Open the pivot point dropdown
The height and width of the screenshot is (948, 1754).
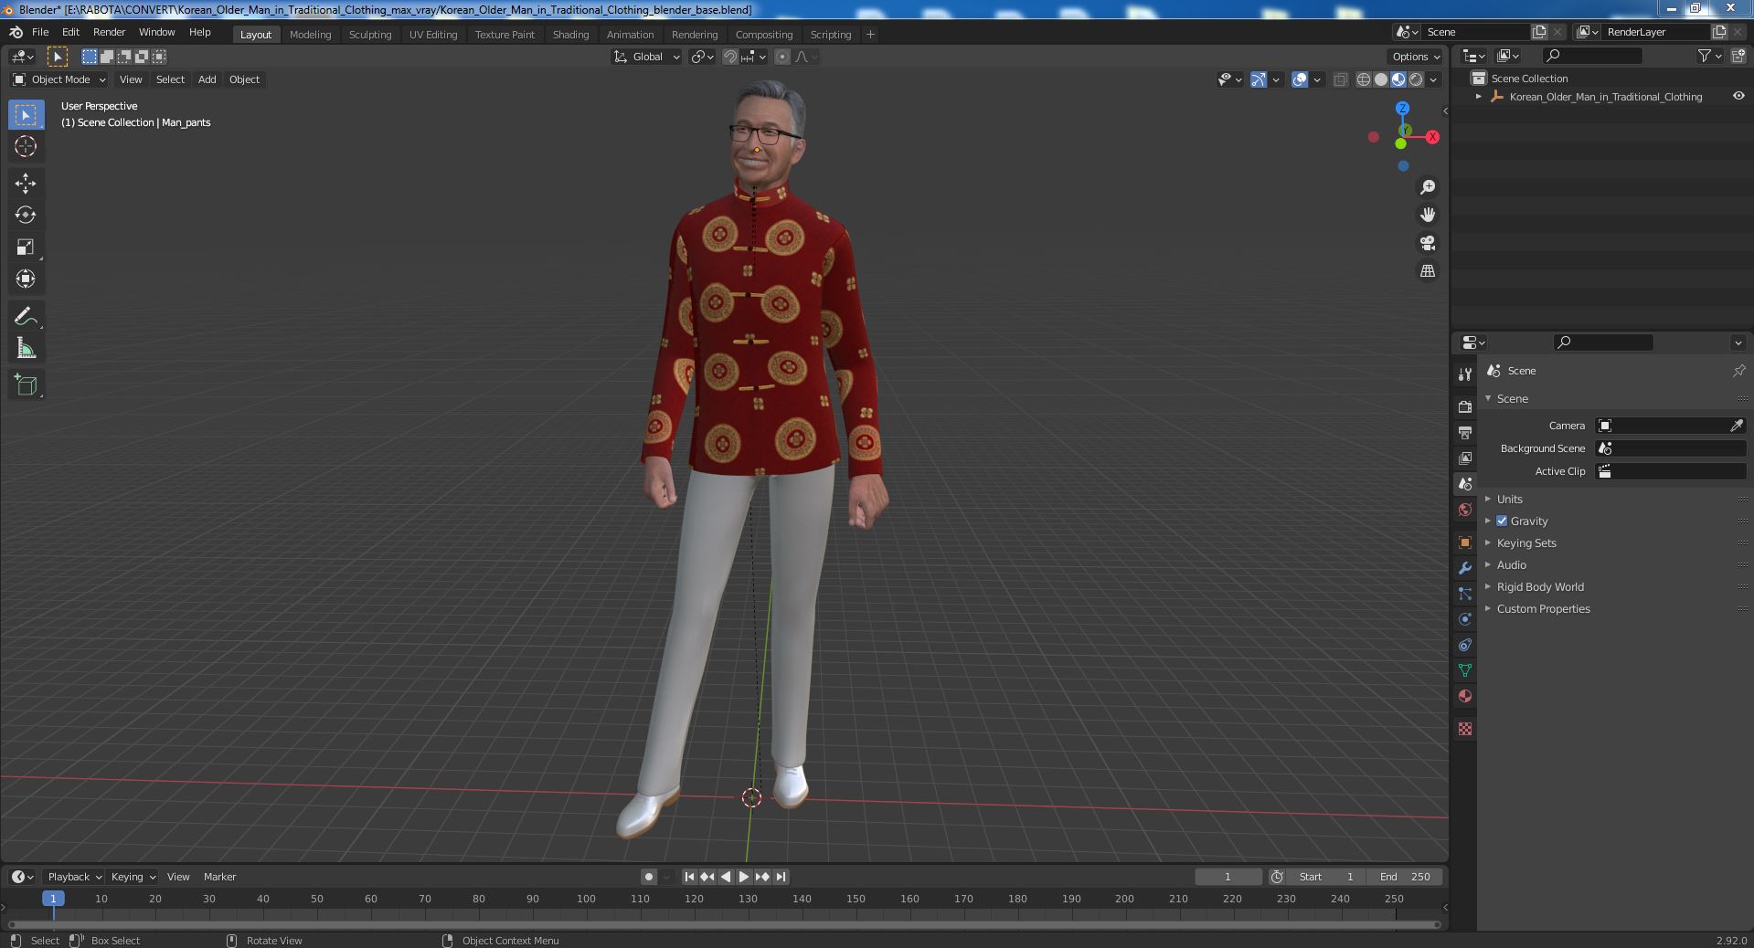tap(702, 57)
